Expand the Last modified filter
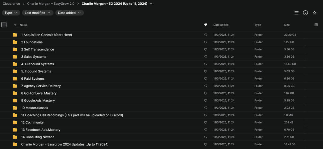Viewport: 323px width, 149px height. (38, 13)
